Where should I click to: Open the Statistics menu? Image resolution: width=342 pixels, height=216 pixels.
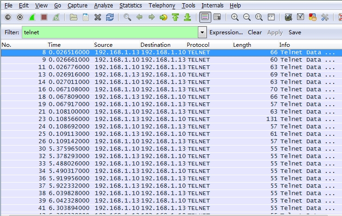tap(131, 6)
